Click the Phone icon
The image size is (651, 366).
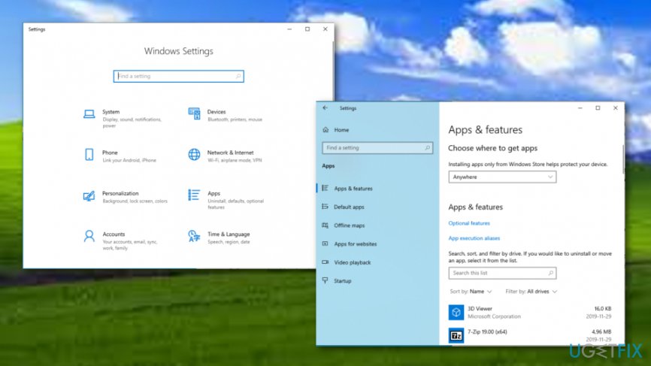[x=89, y=154]
